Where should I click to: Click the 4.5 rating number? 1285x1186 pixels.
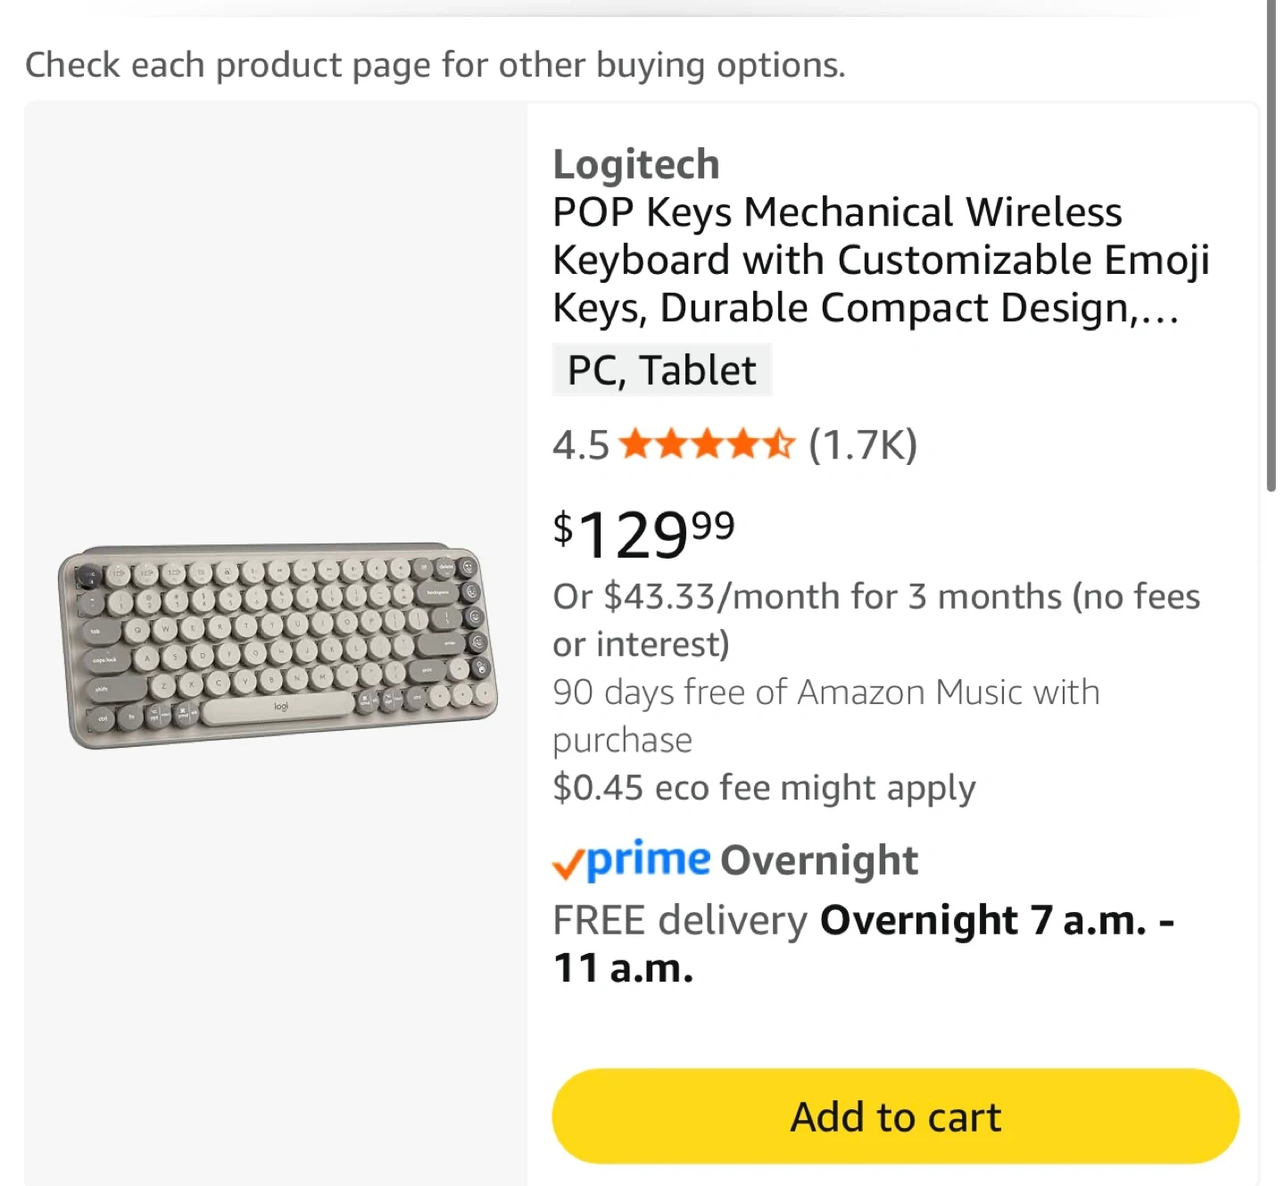580,444
